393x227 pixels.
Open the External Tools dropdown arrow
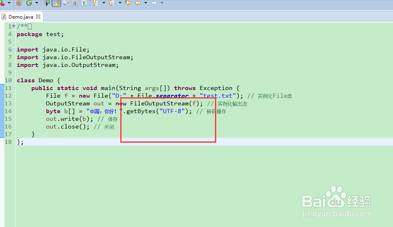9,3
